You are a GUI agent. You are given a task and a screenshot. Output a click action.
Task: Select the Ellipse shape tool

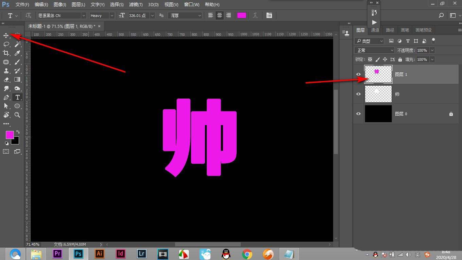point(18,106)
